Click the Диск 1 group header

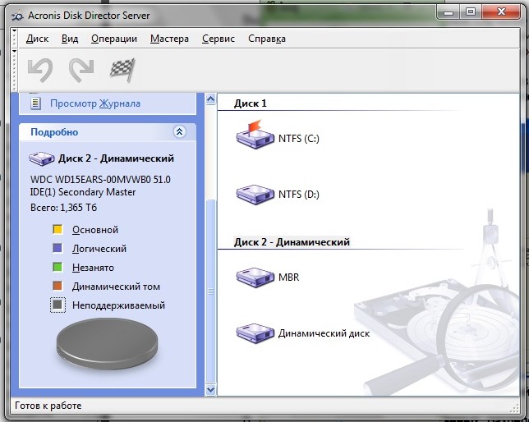(x=251, y=103)
